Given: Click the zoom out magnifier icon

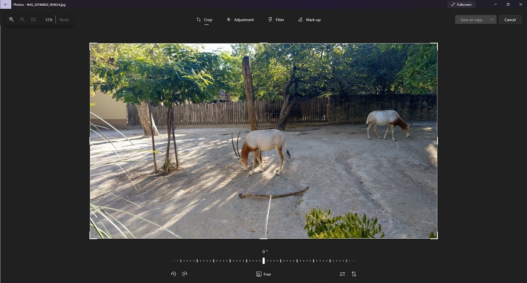Looking at the screenshot, I should (x=22, y=20).
